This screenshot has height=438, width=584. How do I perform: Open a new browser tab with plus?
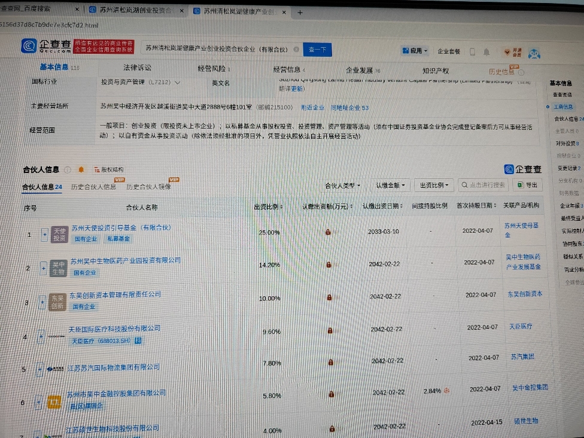tap(300, 13)
